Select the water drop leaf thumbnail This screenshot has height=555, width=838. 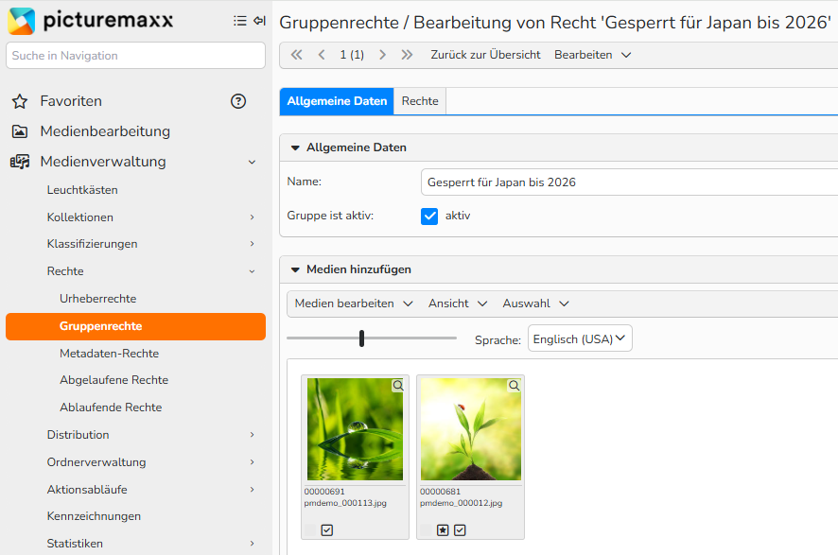[355, 429]
